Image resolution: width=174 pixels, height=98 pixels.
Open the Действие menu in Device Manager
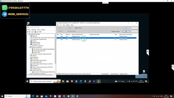pos(34,30)
